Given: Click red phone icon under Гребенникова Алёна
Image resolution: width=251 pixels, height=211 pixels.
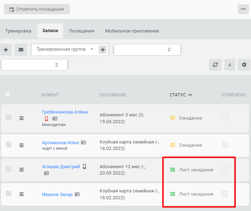Looking at the screenshot, I should pyautogui.click(x=46, y=119).
